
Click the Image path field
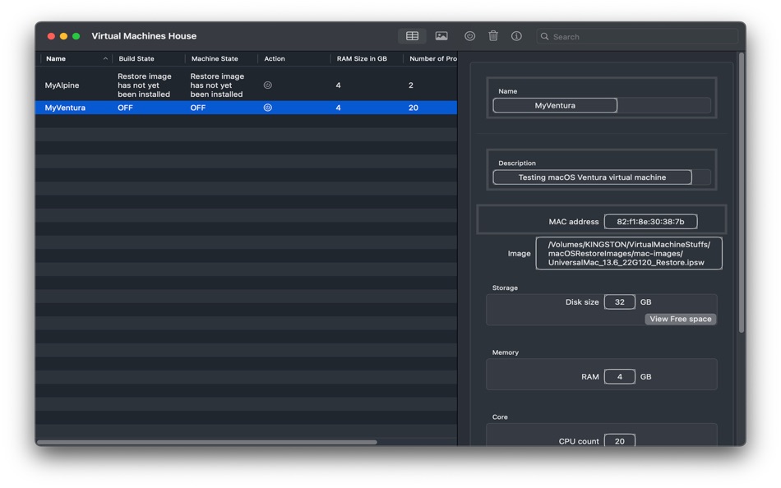[629, 254]
